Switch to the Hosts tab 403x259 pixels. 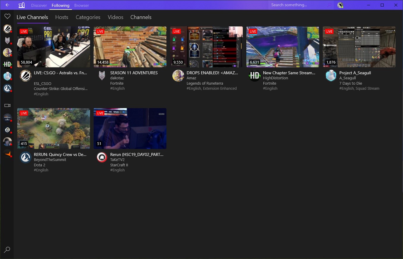click(62, 17)
